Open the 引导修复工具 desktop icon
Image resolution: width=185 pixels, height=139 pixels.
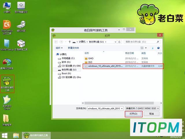pos(21,45)
